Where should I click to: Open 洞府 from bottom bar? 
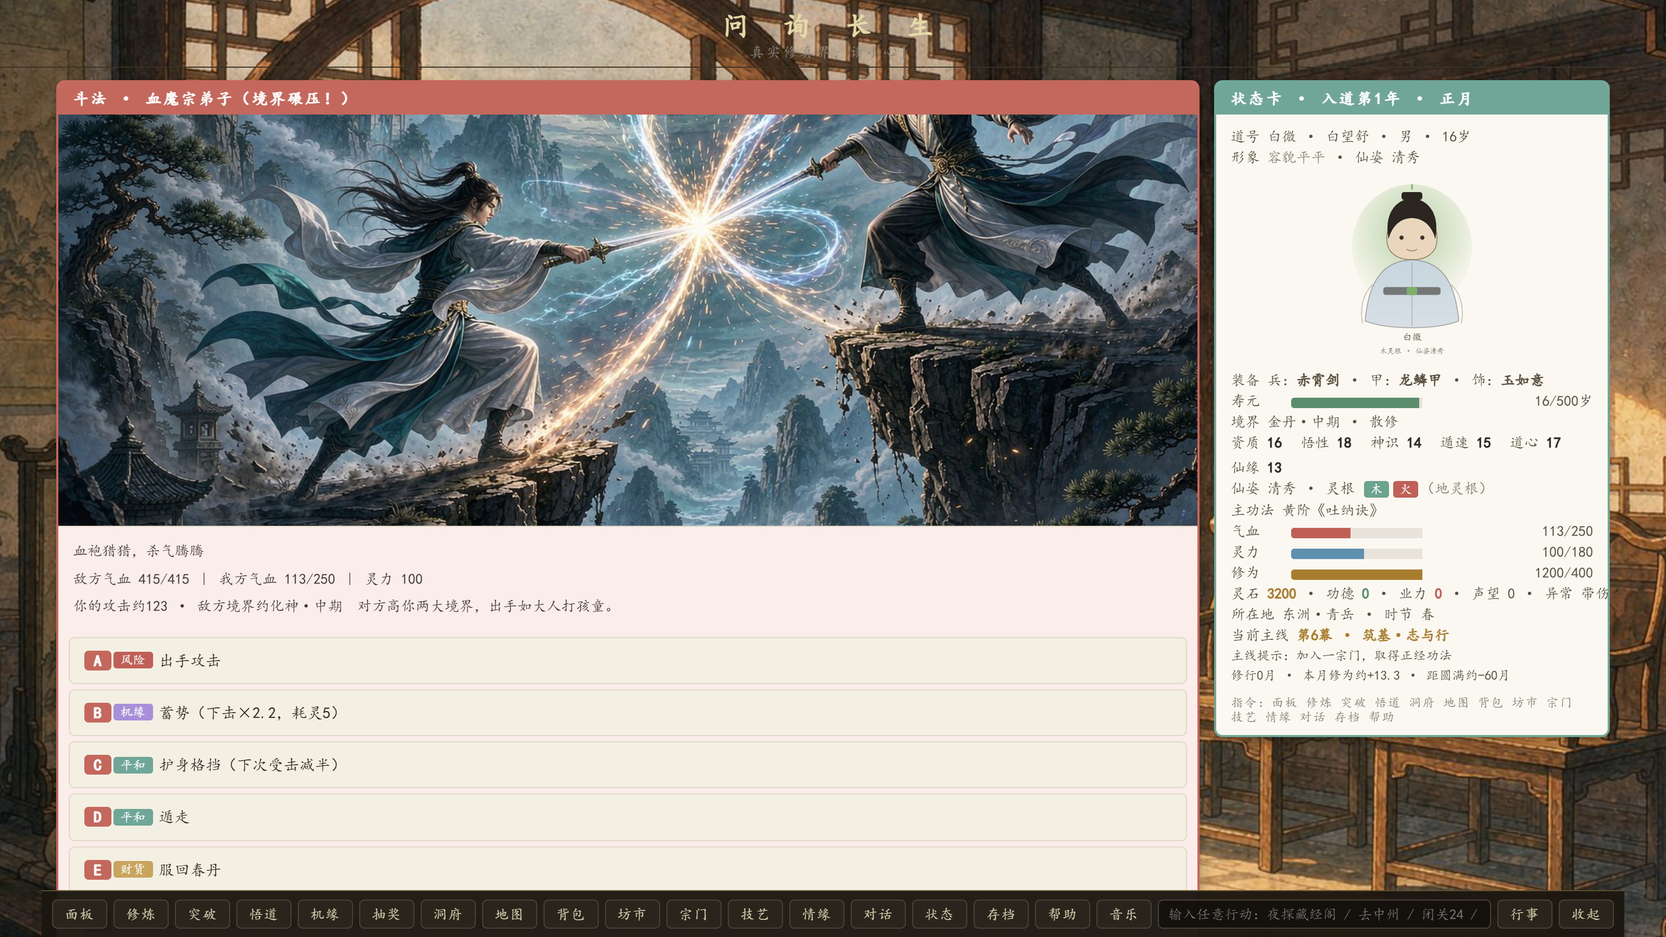click(448, 914)
